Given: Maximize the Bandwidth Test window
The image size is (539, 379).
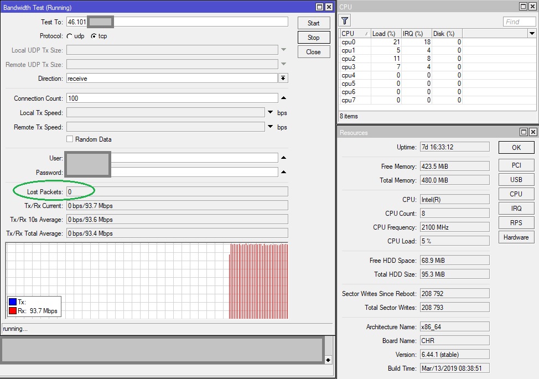Looking at the screenshot, I should click(320, 7).
